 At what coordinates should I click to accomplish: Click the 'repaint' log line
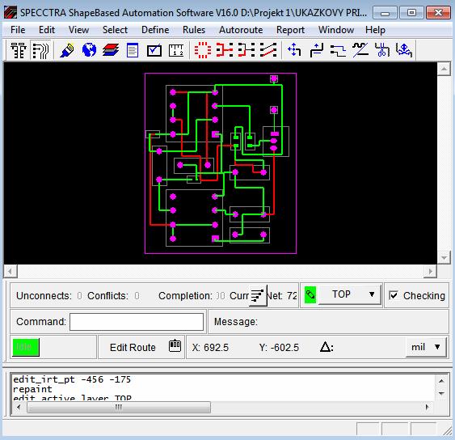(x=32, y=389)
